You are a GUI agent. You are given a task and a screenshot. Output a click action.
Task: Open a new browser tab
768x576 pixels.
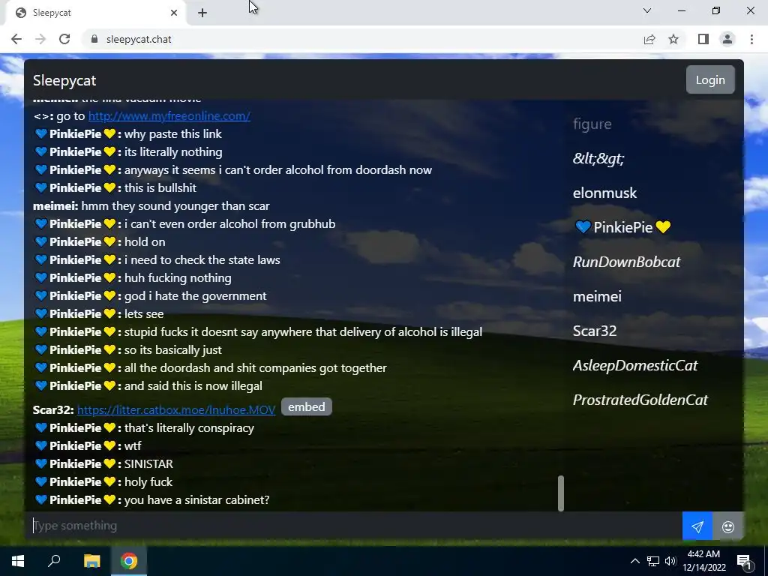point(202,13)
